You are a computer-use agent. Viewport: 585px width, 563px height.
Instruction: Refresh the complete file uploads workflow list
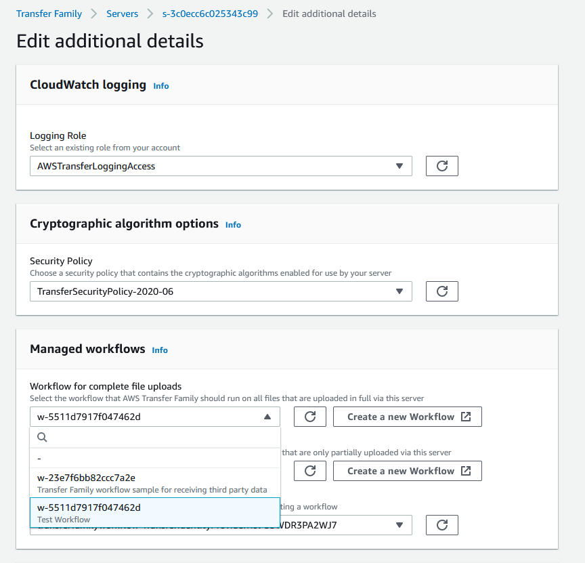click(x=309, y=417)
